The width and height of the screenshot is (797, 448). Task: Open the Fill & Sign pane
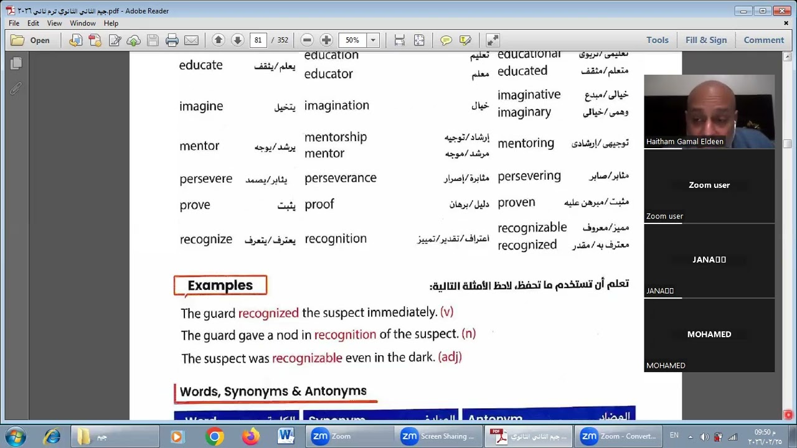tap(706, 40)
